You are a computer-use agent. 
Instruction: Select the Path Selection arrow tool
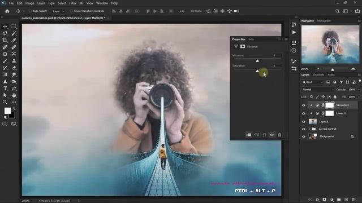click(5, 95)
